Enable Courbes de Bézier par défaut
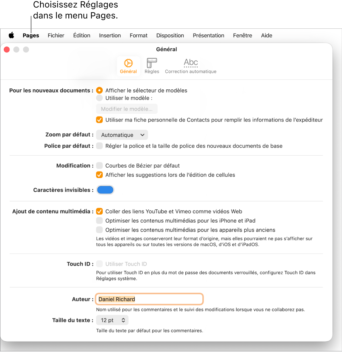This screenshot has height=352, width=342. pos(99,166)
